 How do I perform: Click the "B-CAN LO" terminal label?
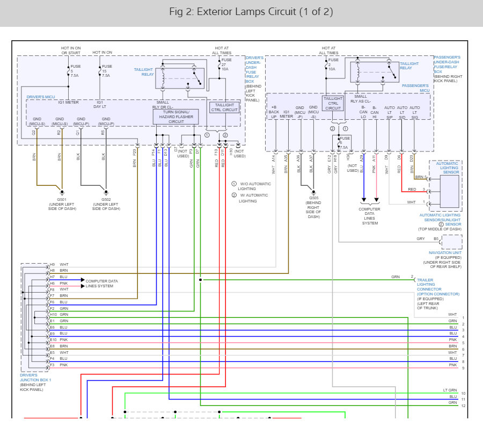363,112
